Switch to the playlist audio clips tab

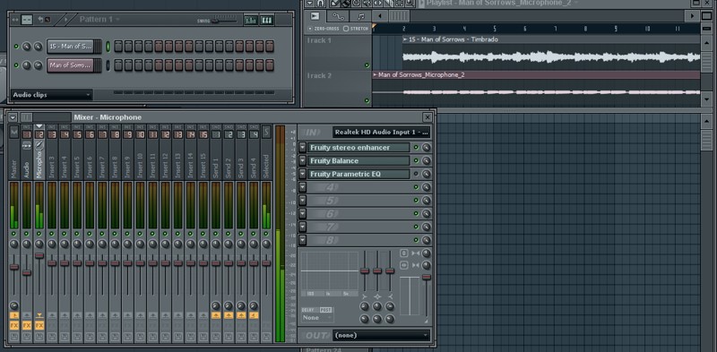[x=315, y=16]
